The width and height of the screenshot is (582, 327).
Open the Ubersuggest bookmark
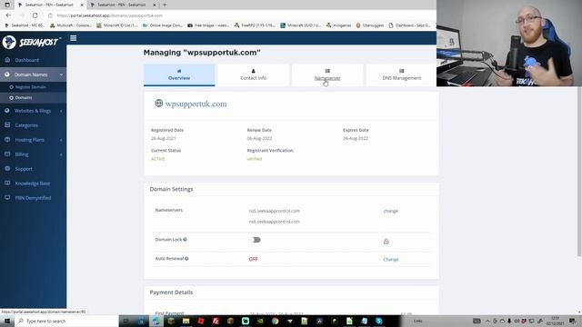[370, 25]
